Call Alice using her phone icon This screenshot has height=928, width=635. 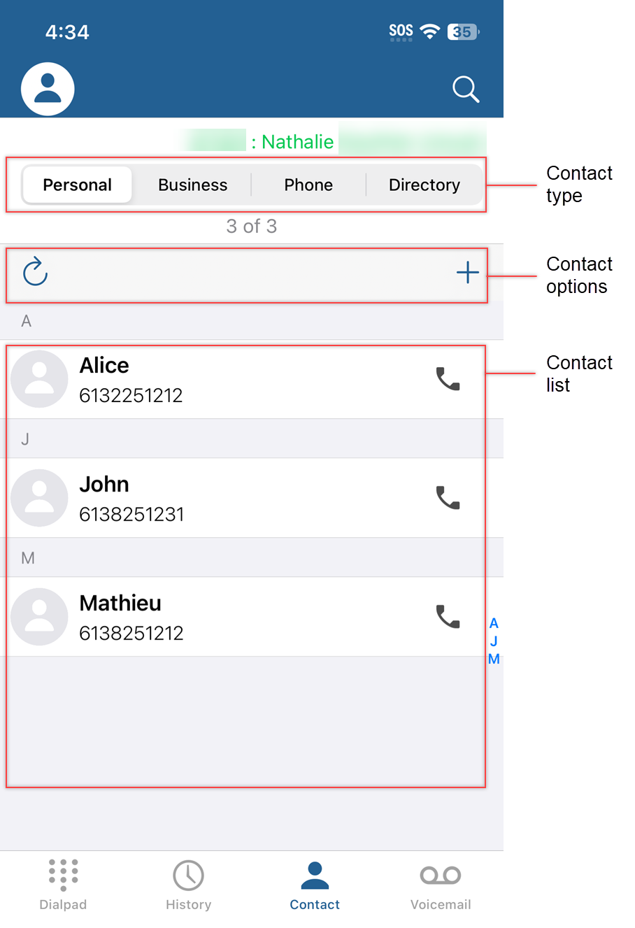(448, 380)
